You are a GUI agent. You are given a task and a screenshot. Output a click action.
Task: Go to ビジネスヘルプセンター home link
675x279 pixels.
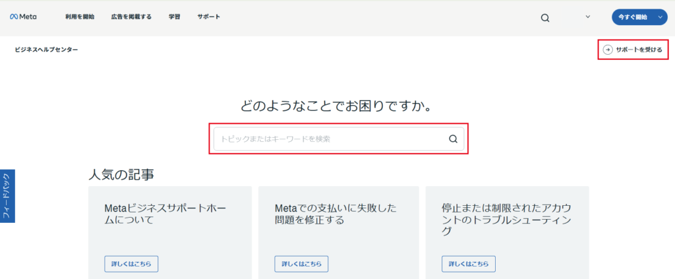pyautogui.click(x=46, y=49)
